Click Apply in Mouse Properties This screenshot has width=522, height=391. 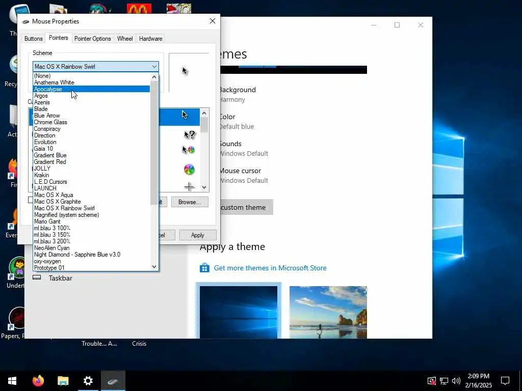(x=198, y=235)
